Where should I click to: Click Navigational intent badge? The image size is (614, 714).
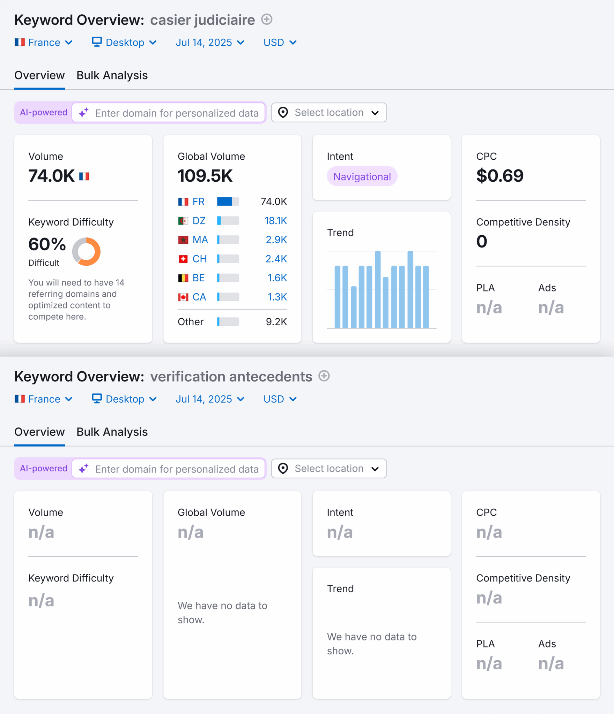[362, 176]
